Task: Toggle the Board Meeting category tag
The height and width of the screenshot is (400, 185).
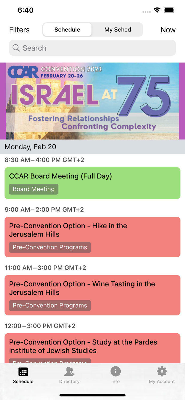Action: (x=33, y=189)
